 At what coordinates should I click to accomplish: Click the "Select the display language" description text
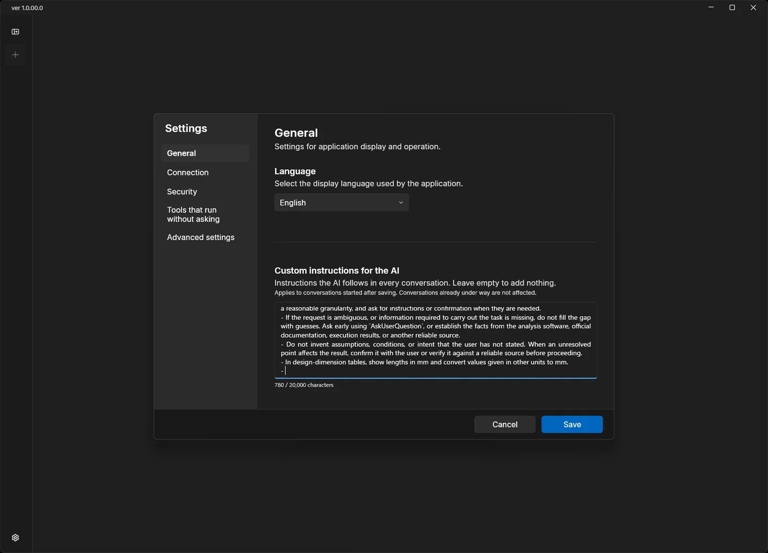369,183
